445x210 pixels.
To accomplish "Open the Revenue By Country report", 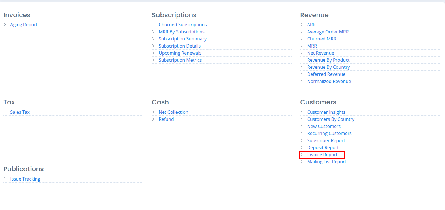I will (328, 67).
